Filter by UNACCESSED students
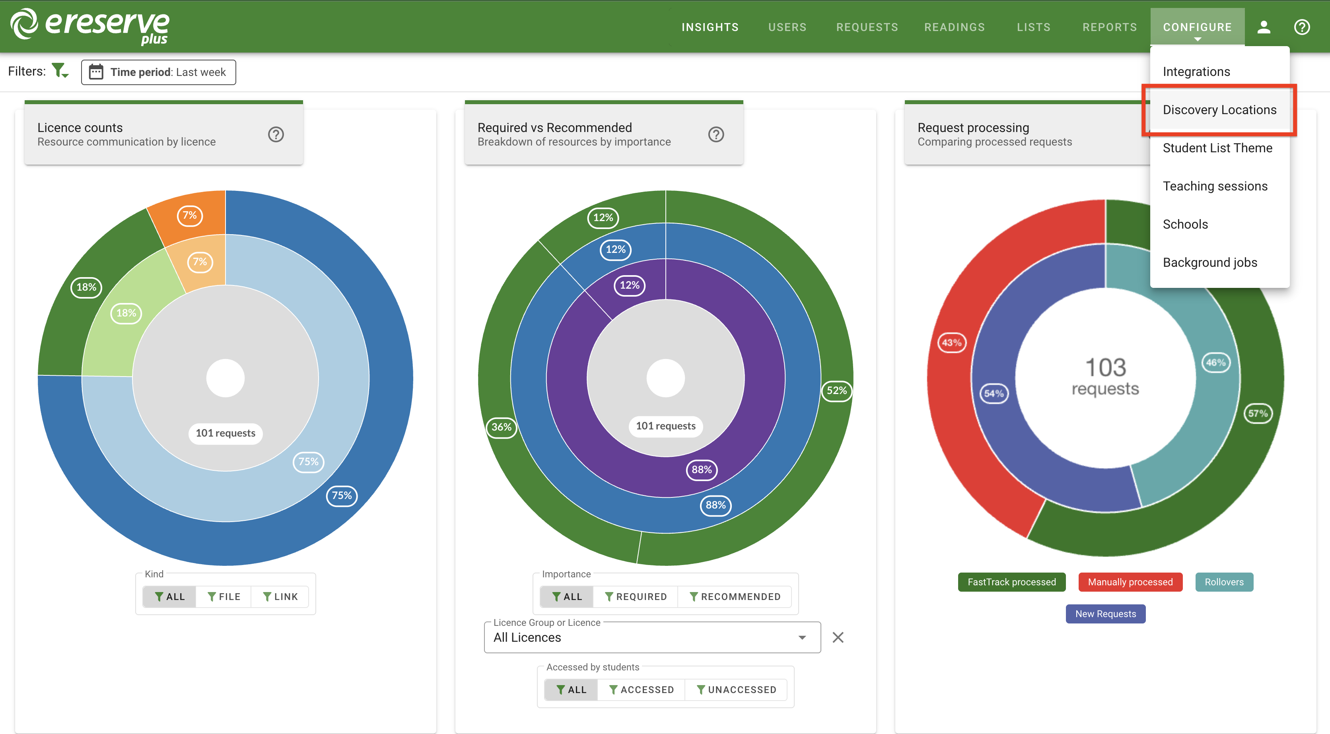Screen dimensions: 1330x734 (736, 689)
